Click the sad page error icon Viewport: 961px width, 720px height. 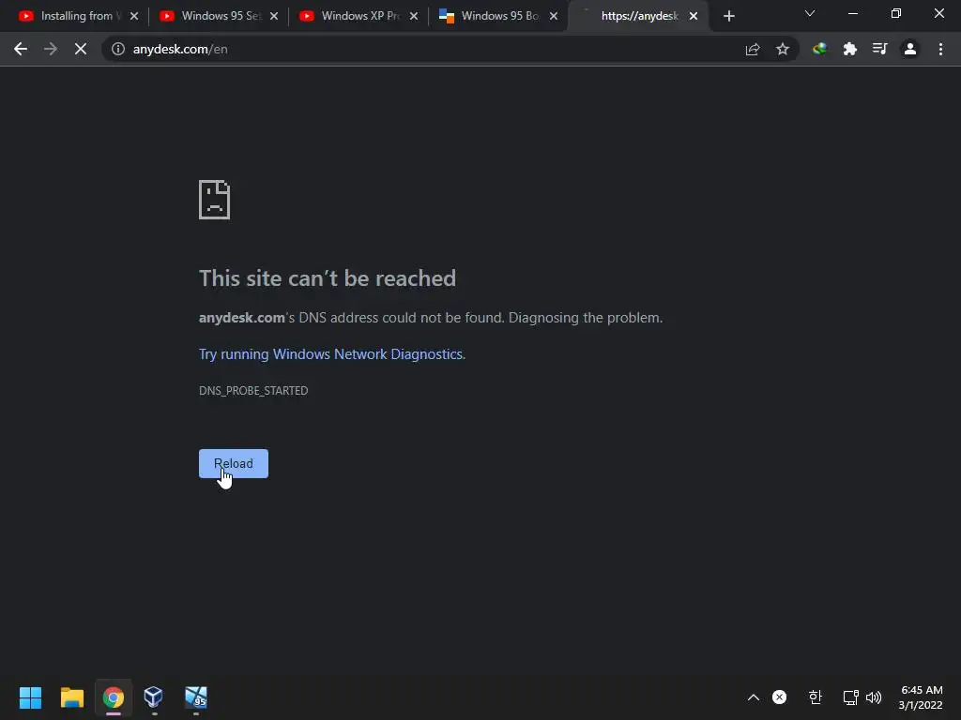point(215,200)
